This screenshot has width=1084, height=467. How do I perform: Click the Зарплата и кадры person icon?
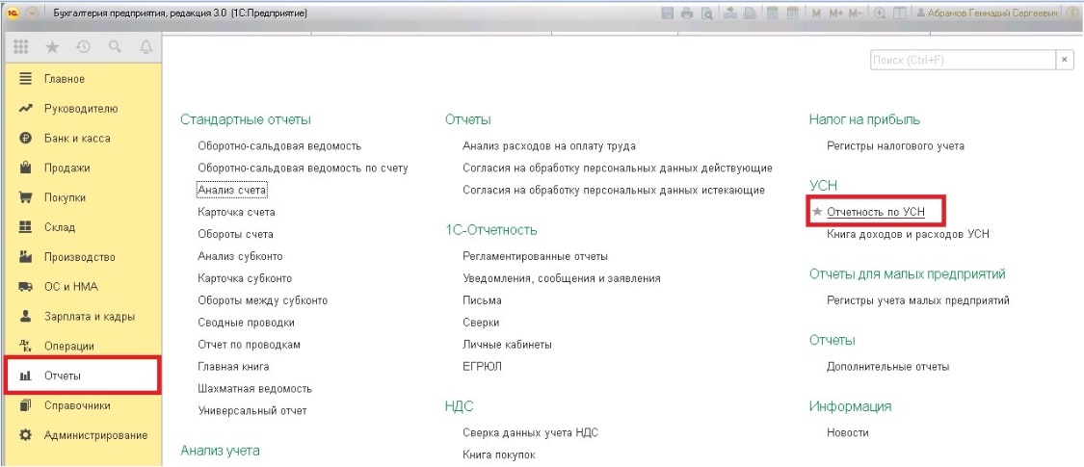coord(26,317)
